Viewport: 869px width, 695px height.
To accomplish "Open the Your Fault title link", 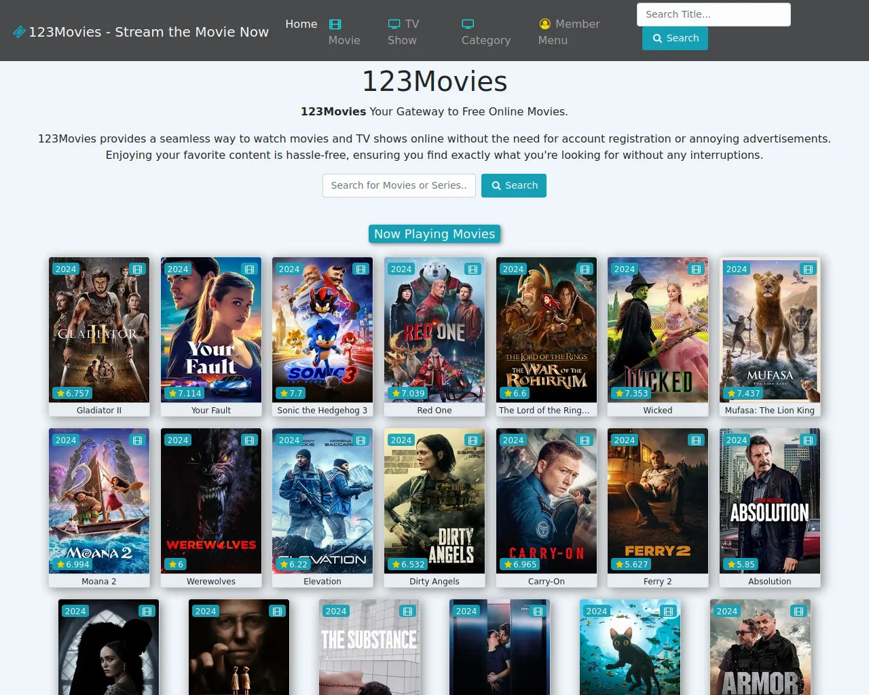I will (211, 411).
